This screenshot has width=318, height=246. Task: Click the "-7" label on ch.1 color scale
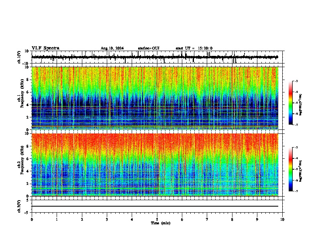296,125
